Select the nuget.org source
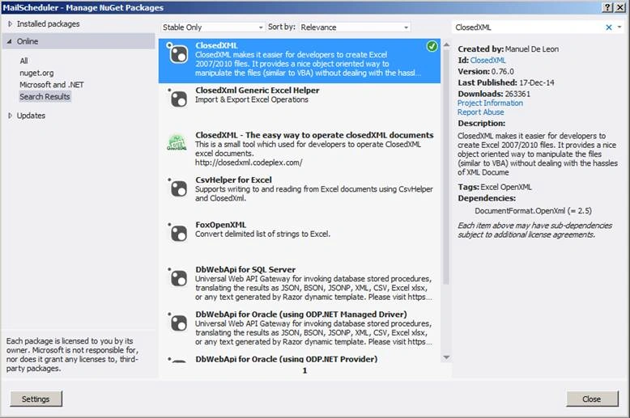Image resolution: width=630 pixels, height=418 pixels. click(36, 73)
